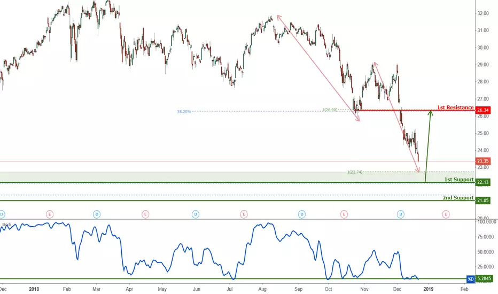Select the '1st Resistance' line label
The image size is (498, 294).
click(x=455, y=107)
